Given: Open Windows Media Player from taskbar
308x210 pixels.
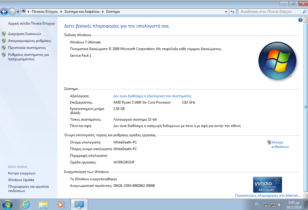Looking at the screenshot, I should coord(61,205).
